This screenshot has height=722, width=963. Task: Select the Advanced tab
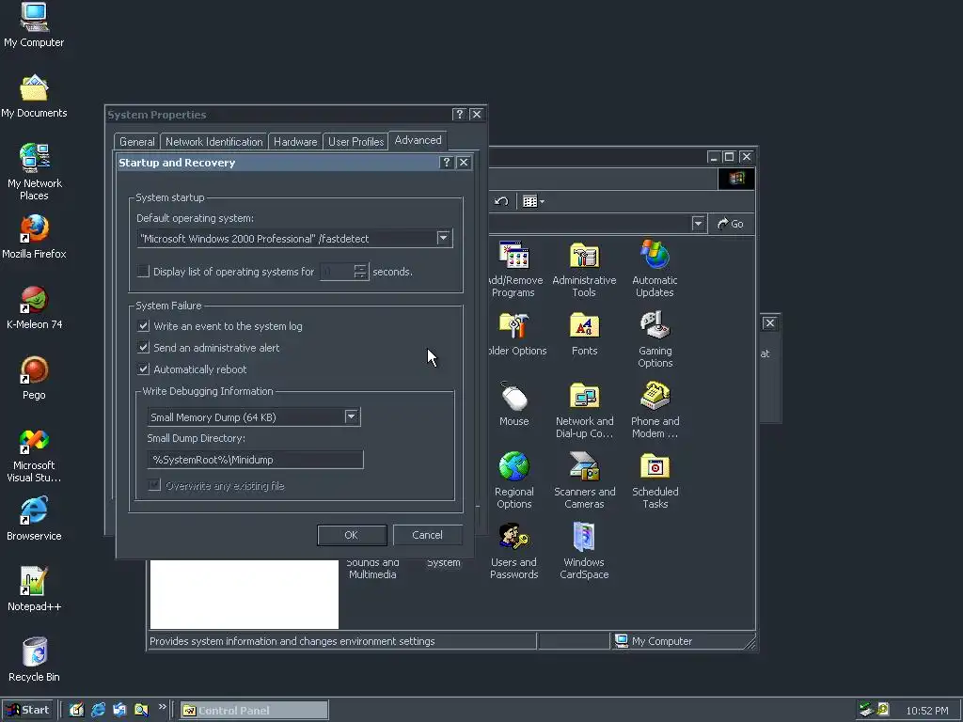(x=418, y=141)
